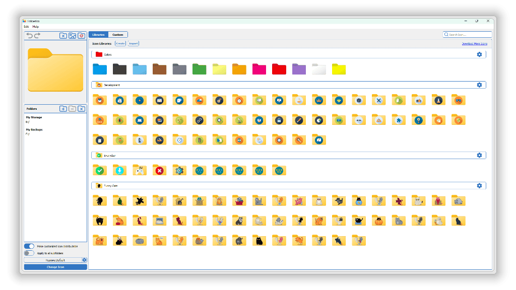Toggle Make customized icon distributable switch
Image resolution: width=516 pixels, height=290 pixels.
(x=29, y=246)
